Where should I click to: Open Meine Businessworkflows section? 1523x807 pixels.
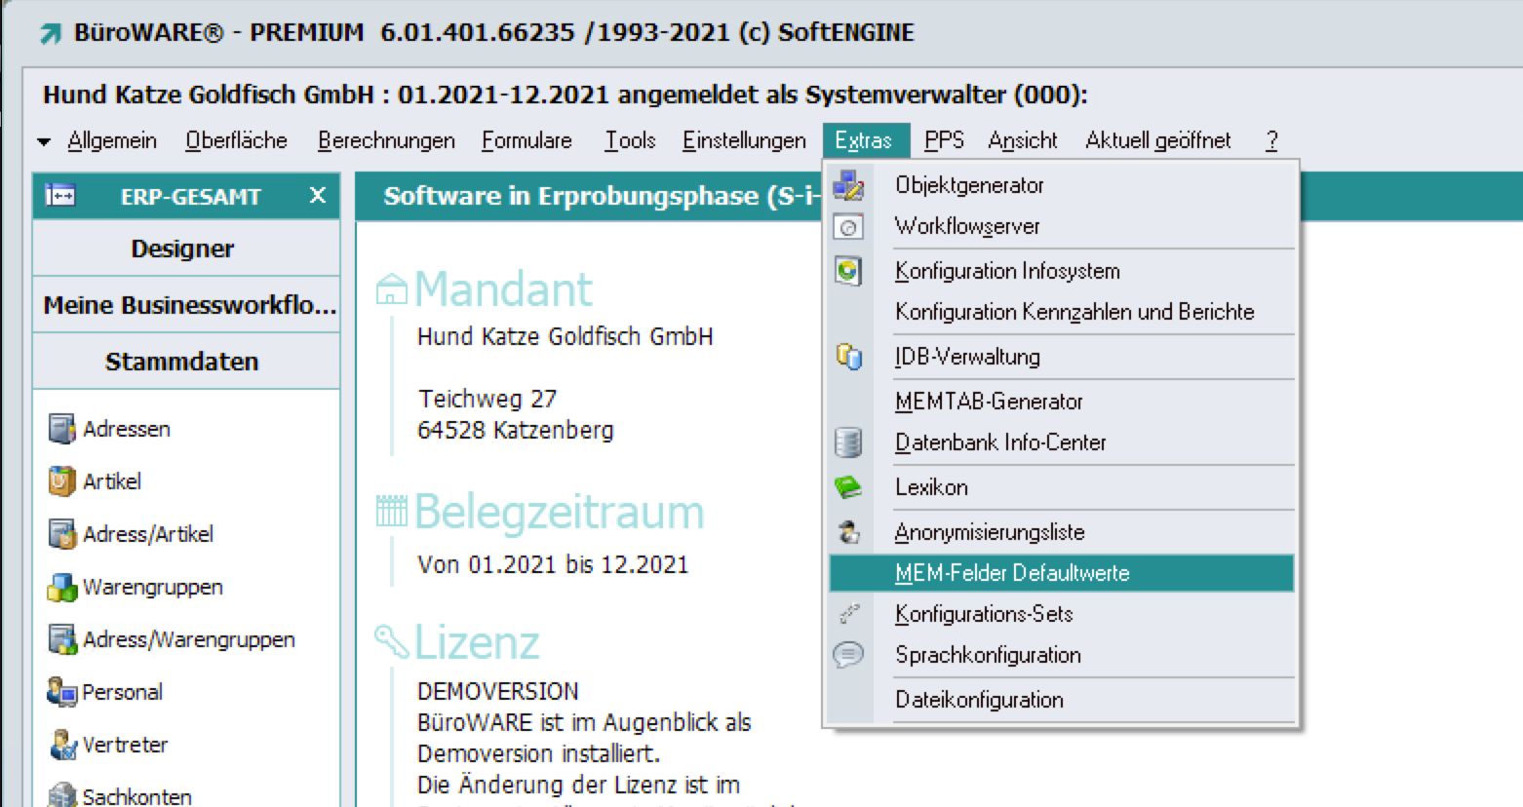(188, 305)
